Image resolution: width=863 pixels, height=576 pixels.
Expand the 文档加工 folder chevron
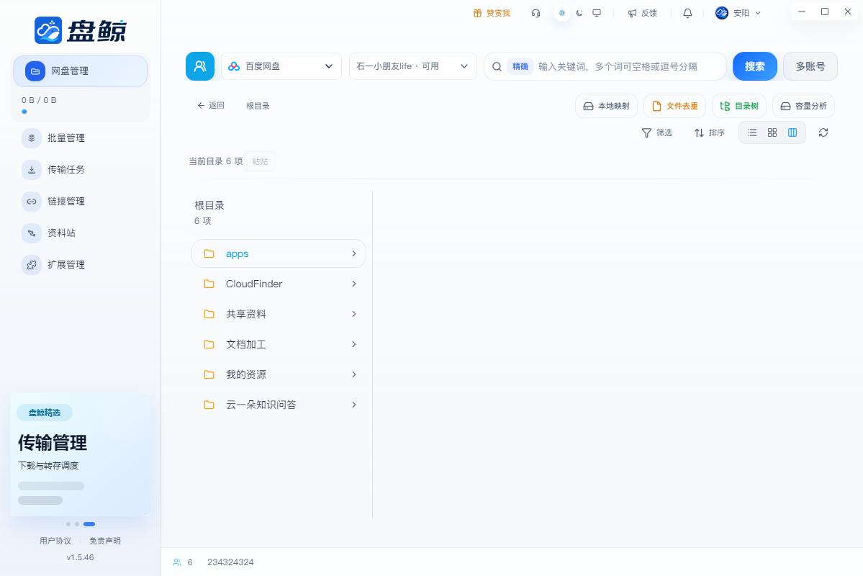click(354, 344)
